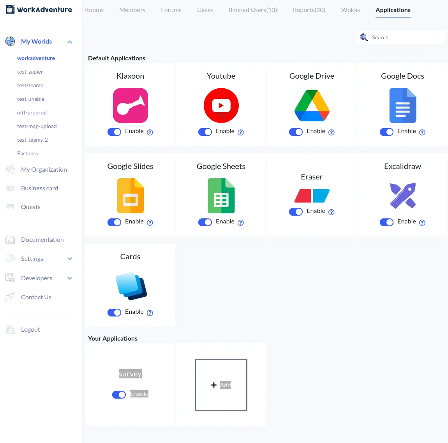Open help for Google Sheets Enable
The image size is (448, 443).
pos(241,223)
